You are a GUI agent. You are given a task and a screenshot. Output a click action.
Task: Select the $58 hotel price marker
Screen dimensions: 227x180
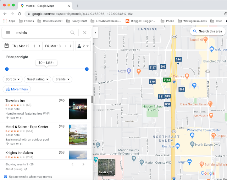click(167, 104)
